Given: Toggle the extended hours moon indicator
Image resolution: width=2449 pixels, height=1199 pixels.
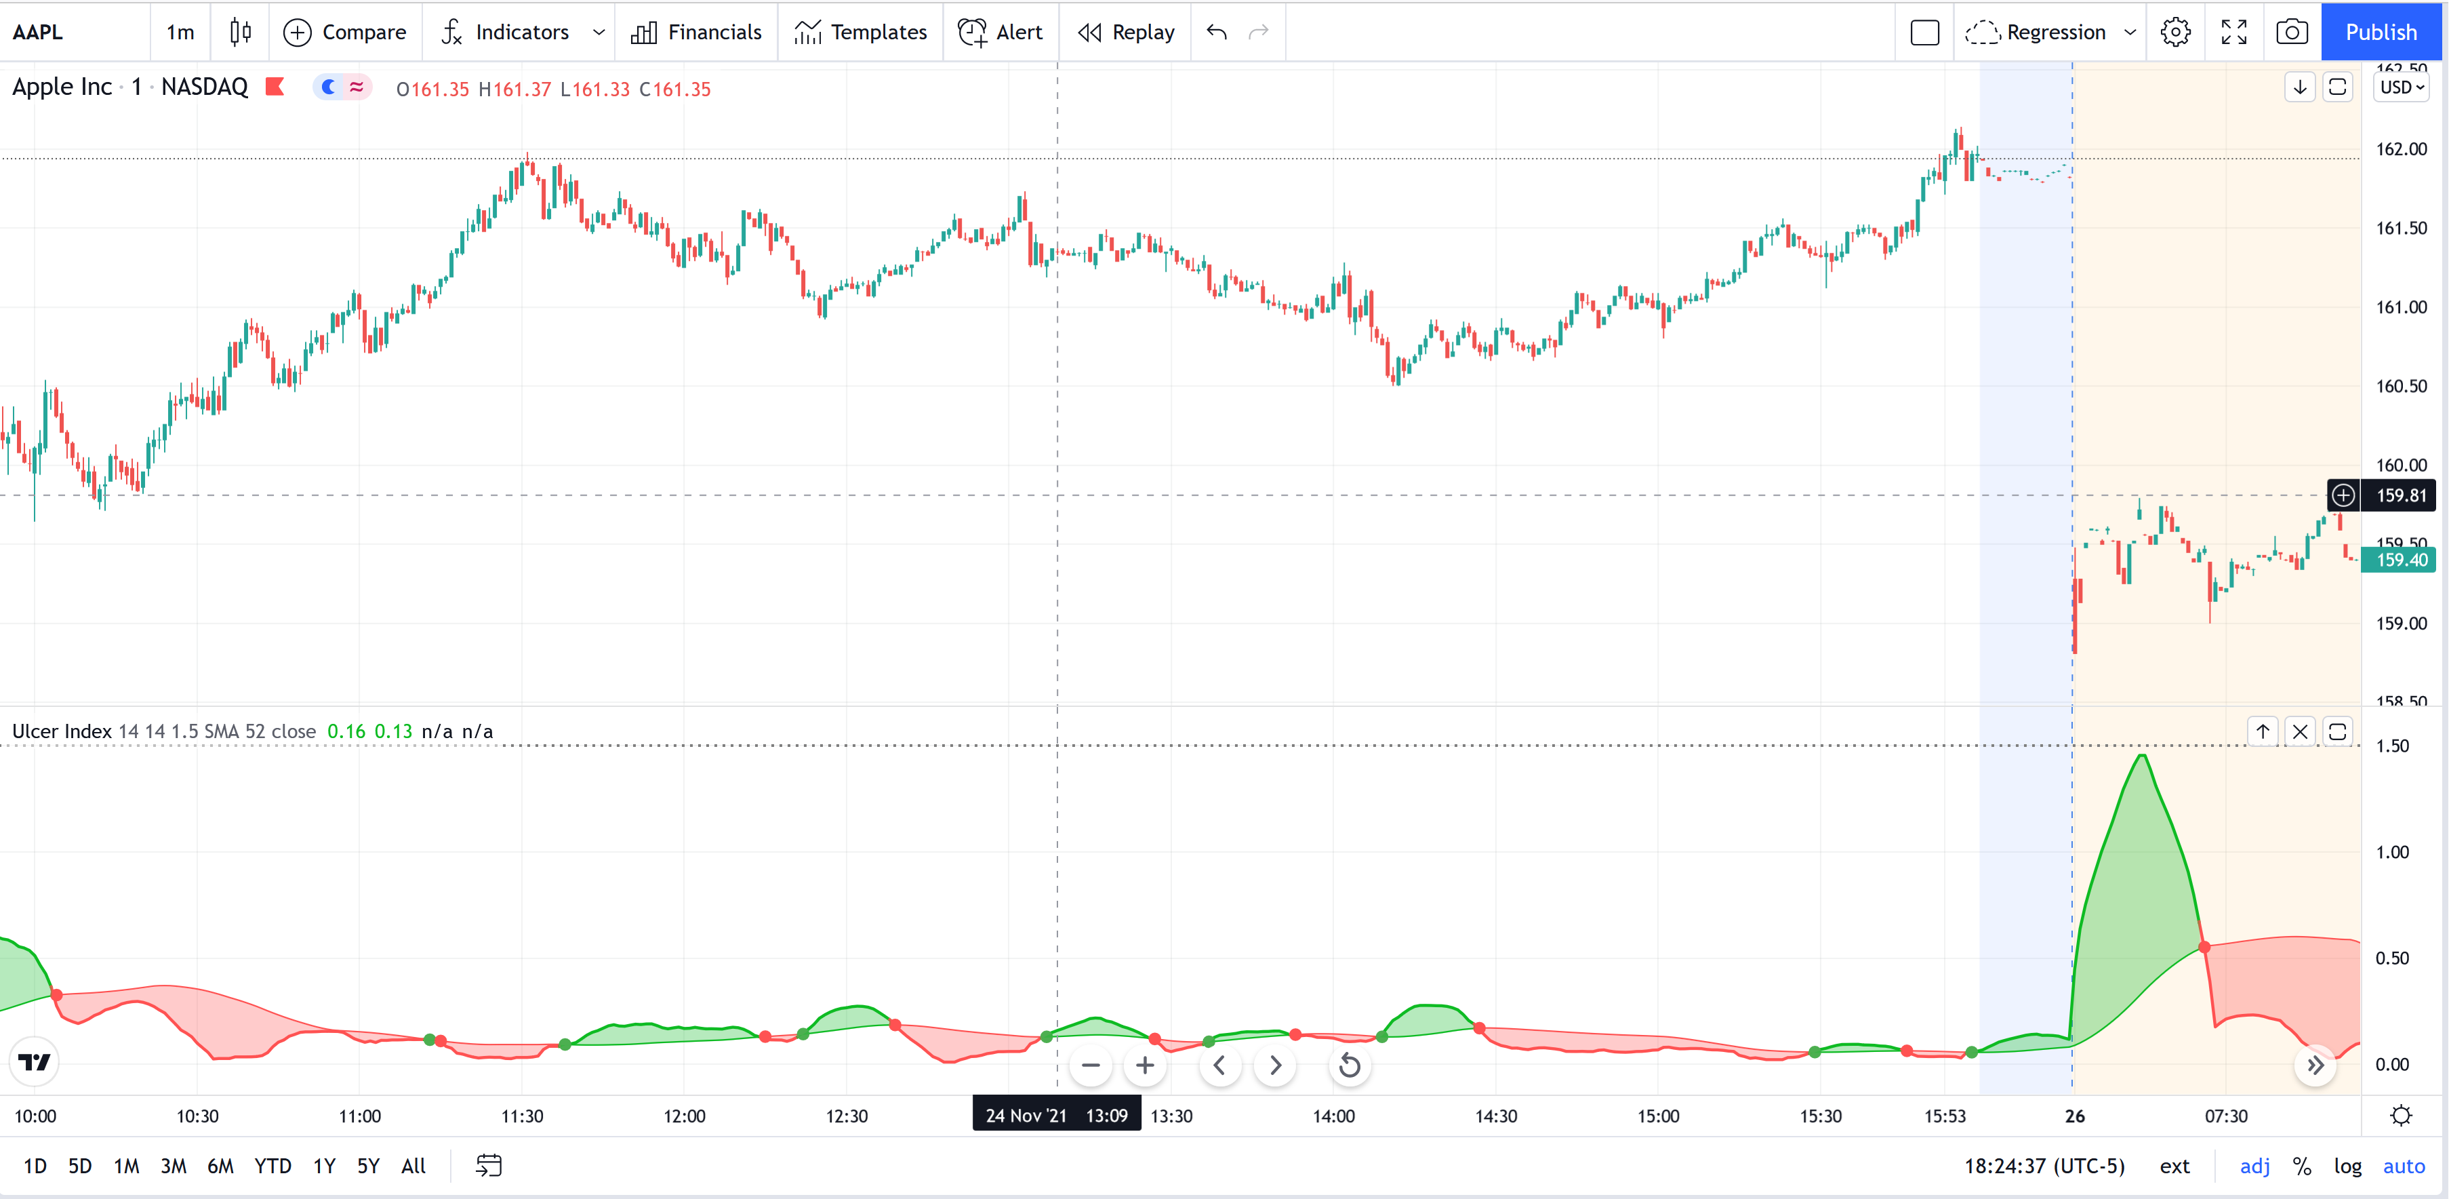Looking at the screenshot, I should coord(329,87).
